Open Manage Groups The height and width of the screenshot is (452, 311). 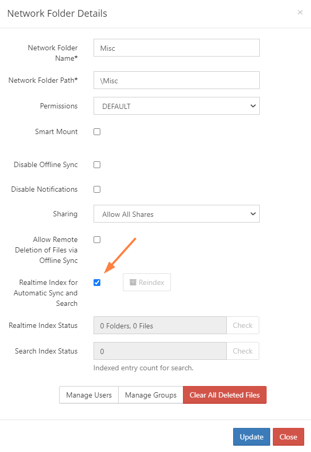pyautogui.click(x=150, y=395)
